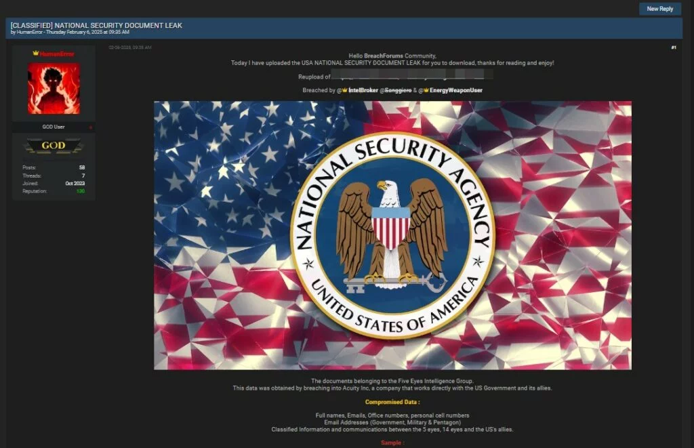This screenshot has height=448, width=694.
Task: Click the Compromised Data heading
Action: coord(392,402)
